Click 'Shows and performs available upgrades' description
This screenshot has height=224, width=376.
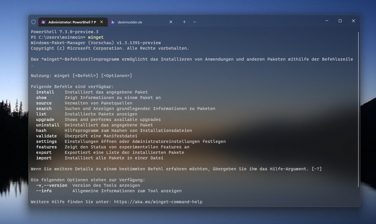113,120
